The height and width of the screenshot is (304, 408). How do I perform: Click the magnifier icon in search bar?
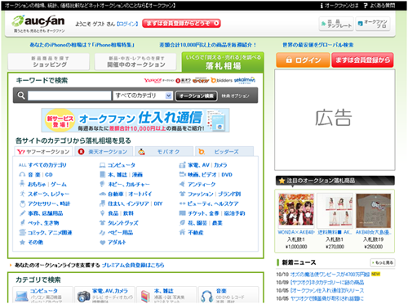point(21,96)
